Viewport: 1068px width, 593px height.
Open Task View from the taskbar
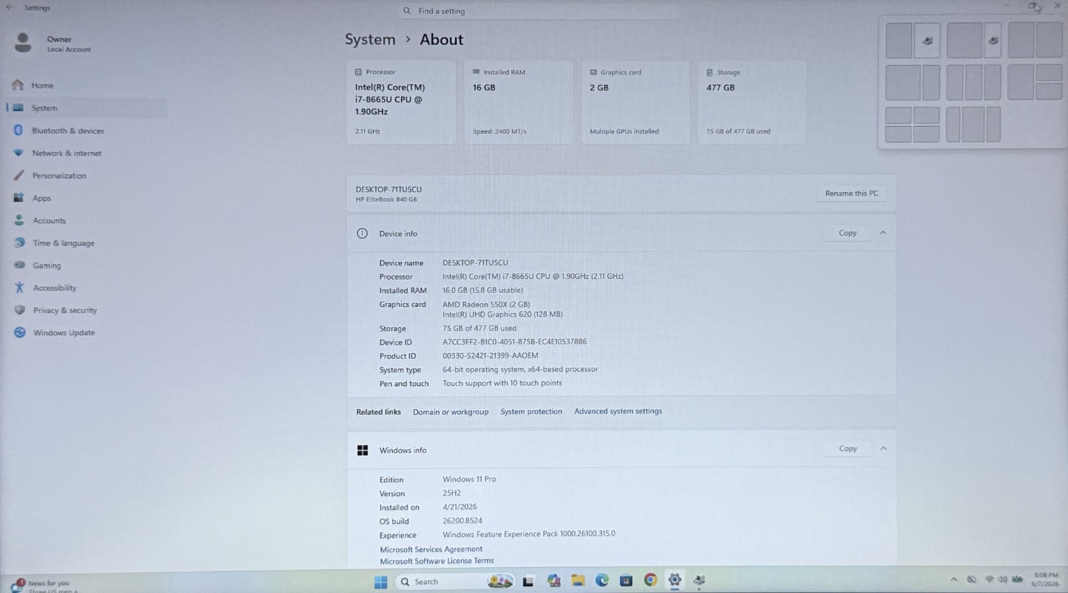(528, 581)
